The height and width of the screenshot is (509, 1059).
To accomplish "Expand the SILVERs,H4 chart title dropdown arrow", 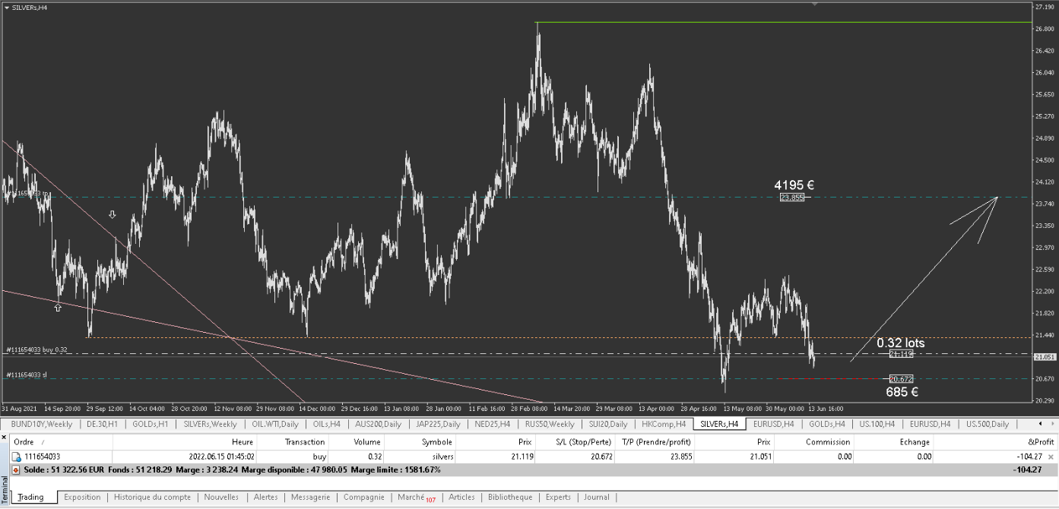I will tap(7, 7).
